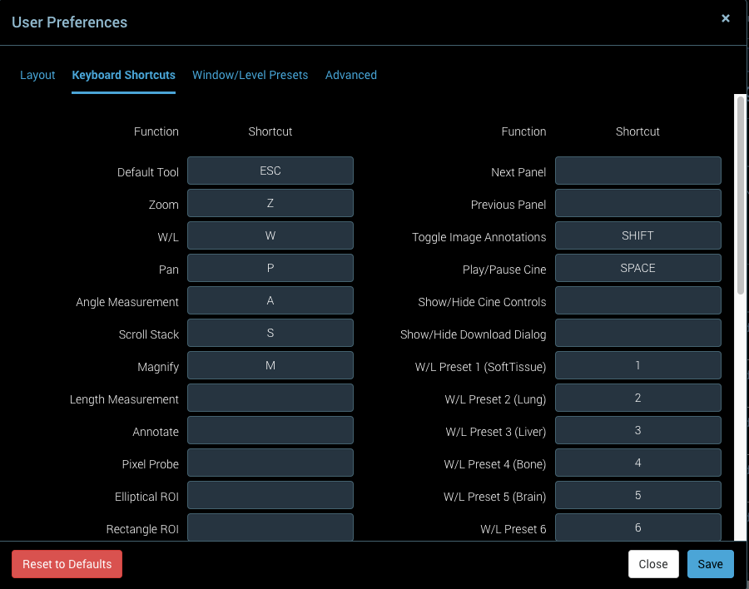Go to the Advanced tab
The image size is (749, 589).
(x=351, y=75)
